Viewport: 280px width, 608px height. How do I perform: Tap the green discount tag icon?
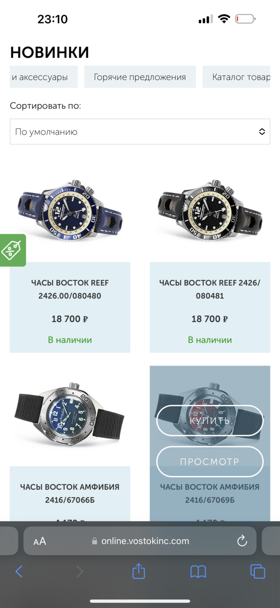point(12,250)
